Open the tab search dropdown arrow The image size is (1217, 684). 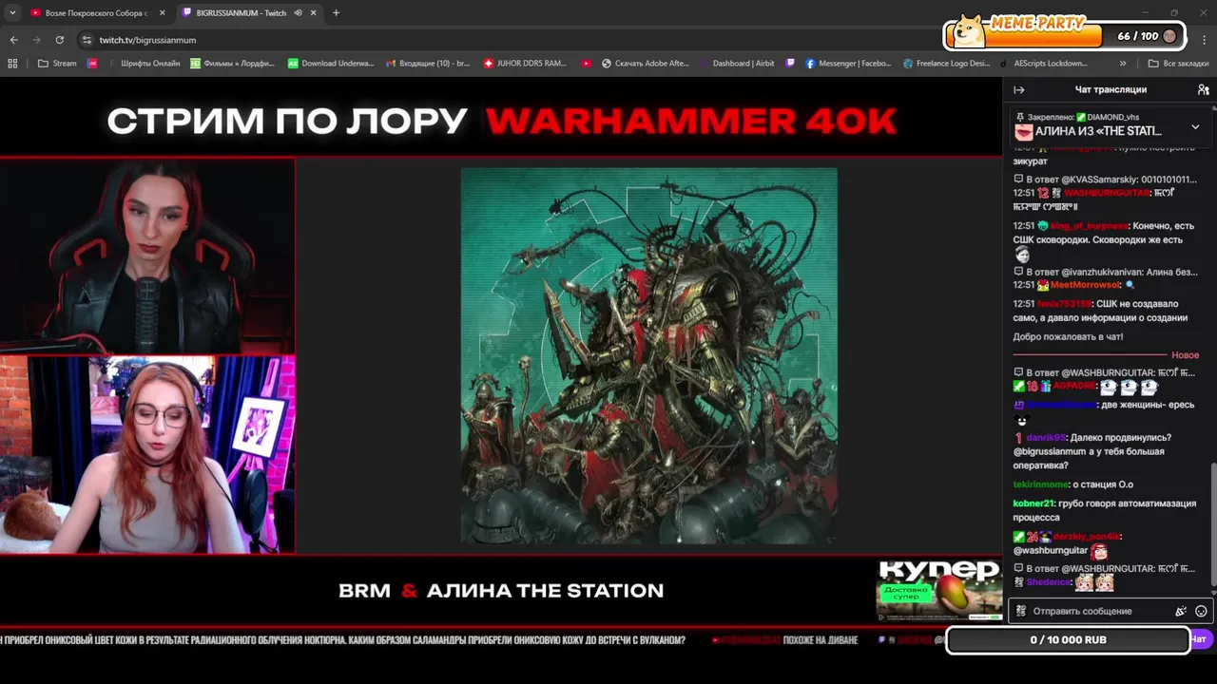[x=12, y=13]
